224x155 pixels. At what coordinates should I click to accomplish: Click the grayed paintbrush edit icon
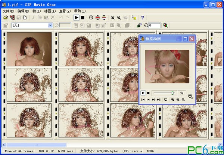coord(104,25)
